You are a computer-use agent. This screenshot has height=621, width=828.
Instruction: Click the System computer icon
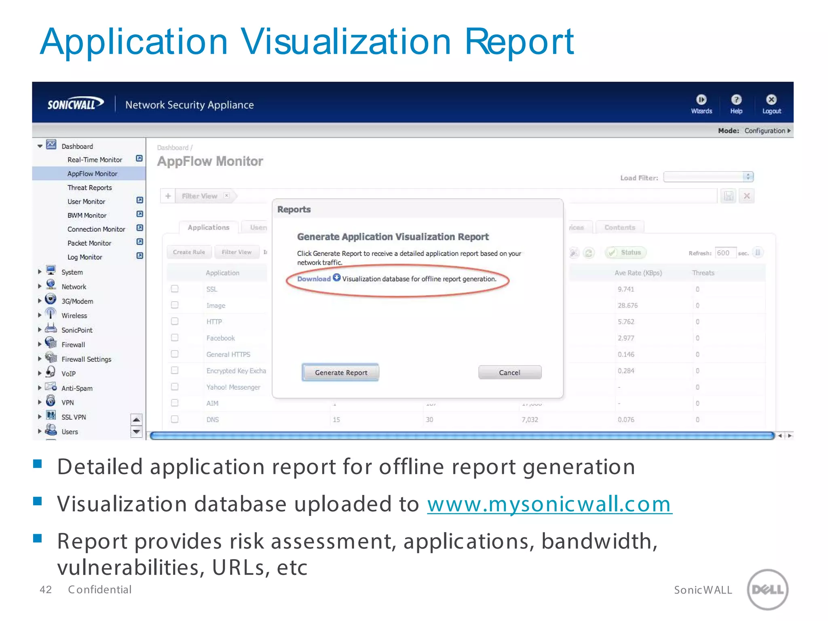[51, 270]
